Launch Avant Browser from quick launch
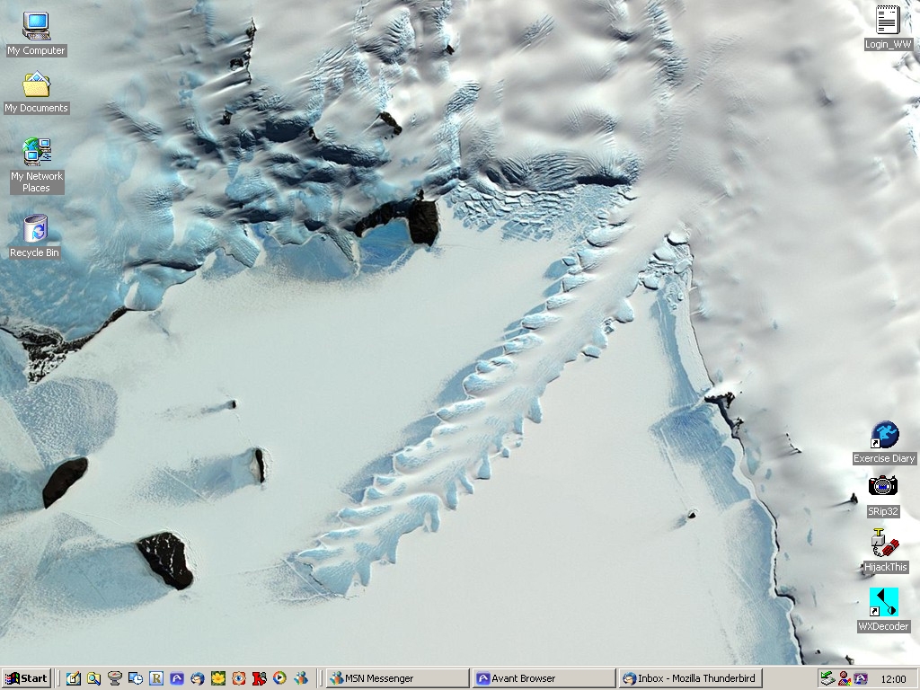 pyautogui.click(x=177, y=678)
